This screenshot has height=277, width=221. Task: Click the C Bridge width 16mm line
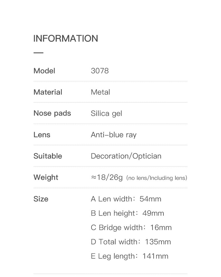click(x=131, y=228)
